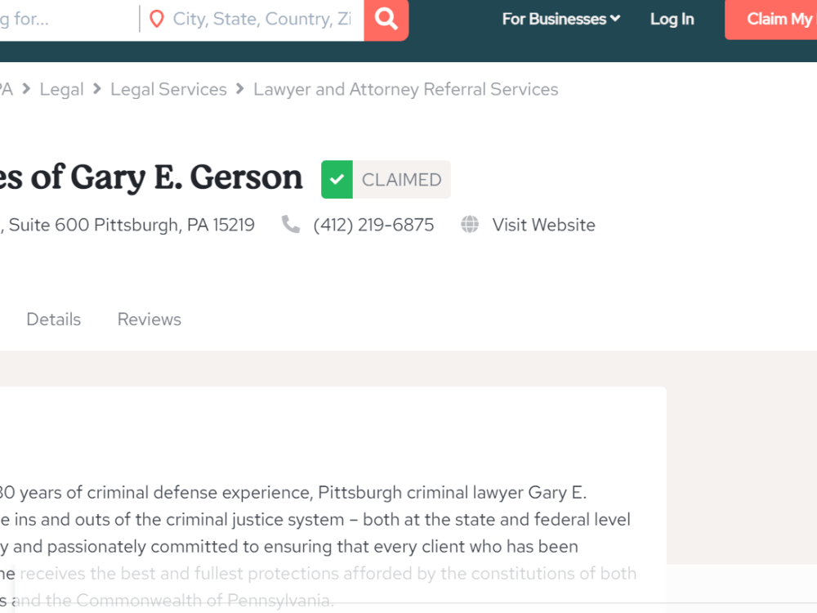Image resolution: width=817 pixels, height=613 pixels.
Task: Switch to the Reviews tab
Action: pyautogui.click(x=149, y=319)
